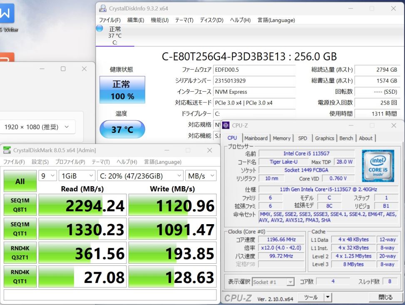
Task: Open 言語(Language) menu in CrystalDiskMark
Action: click(x=162, y=162)
